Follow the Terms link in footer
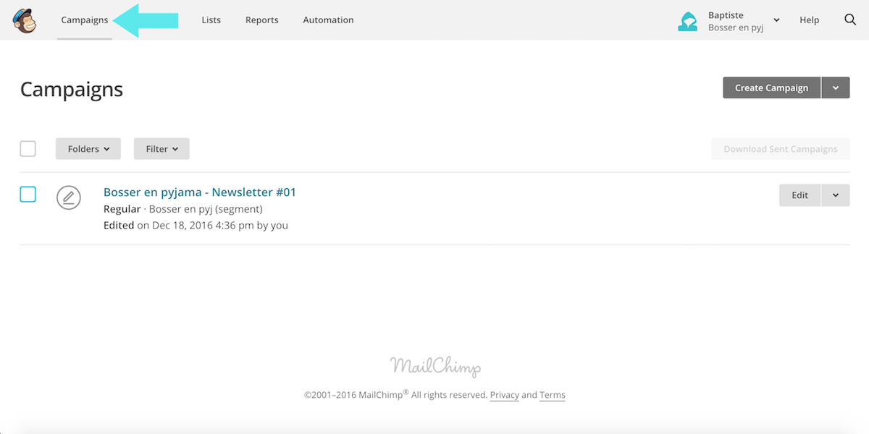Image resolution: width=869 pixels, height=434 pixels. pyautogui.click(x=553, y=395)
